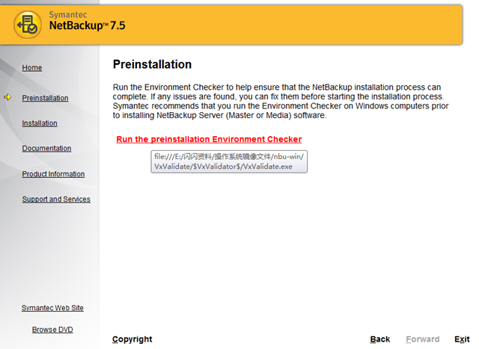
Task: Click the greyed-out Forward button
Action: coord(422,339)
